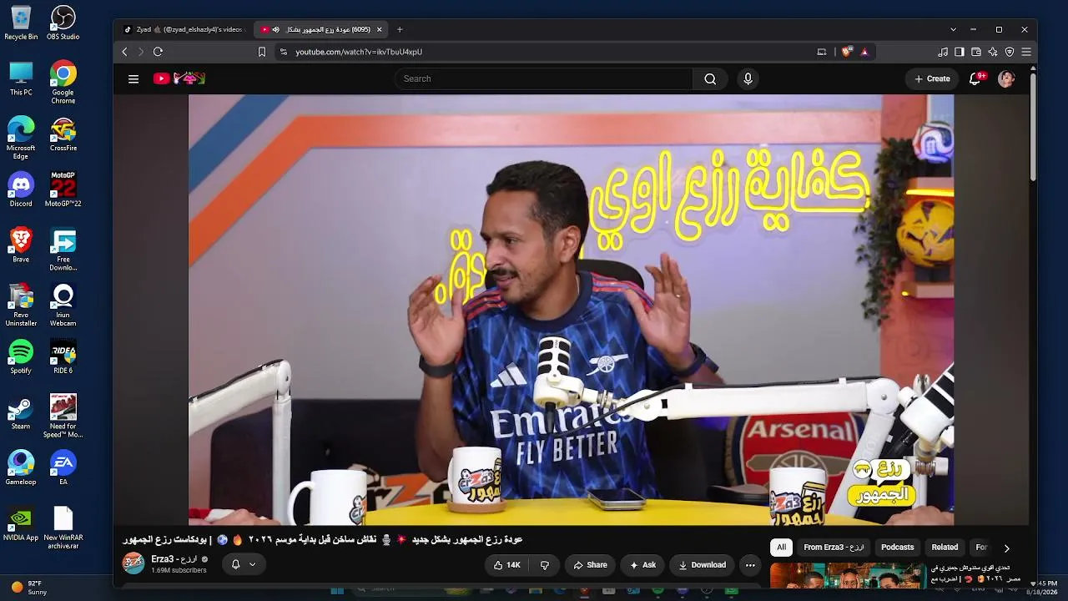Start voice search with the microphone

(748, 78)
